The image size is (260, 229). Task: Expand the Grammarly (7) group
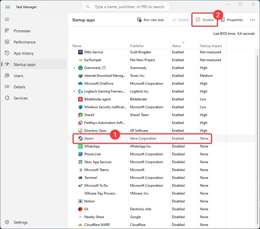coord(74,68)
